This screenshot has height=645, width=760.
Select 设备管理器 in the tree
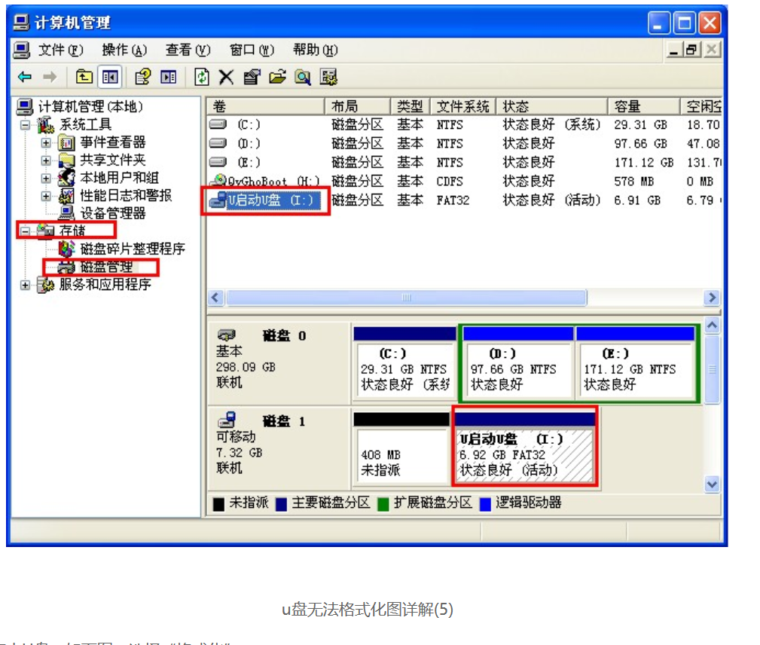[x=111, y=213]
